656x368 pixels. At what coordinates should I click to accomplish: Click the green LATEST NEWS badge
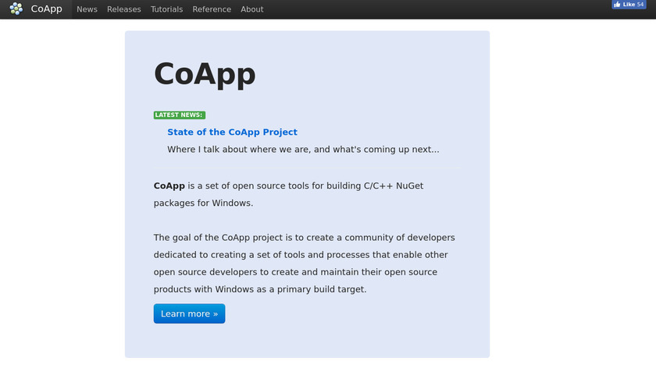pyautogui.click(x=180, y=115)
